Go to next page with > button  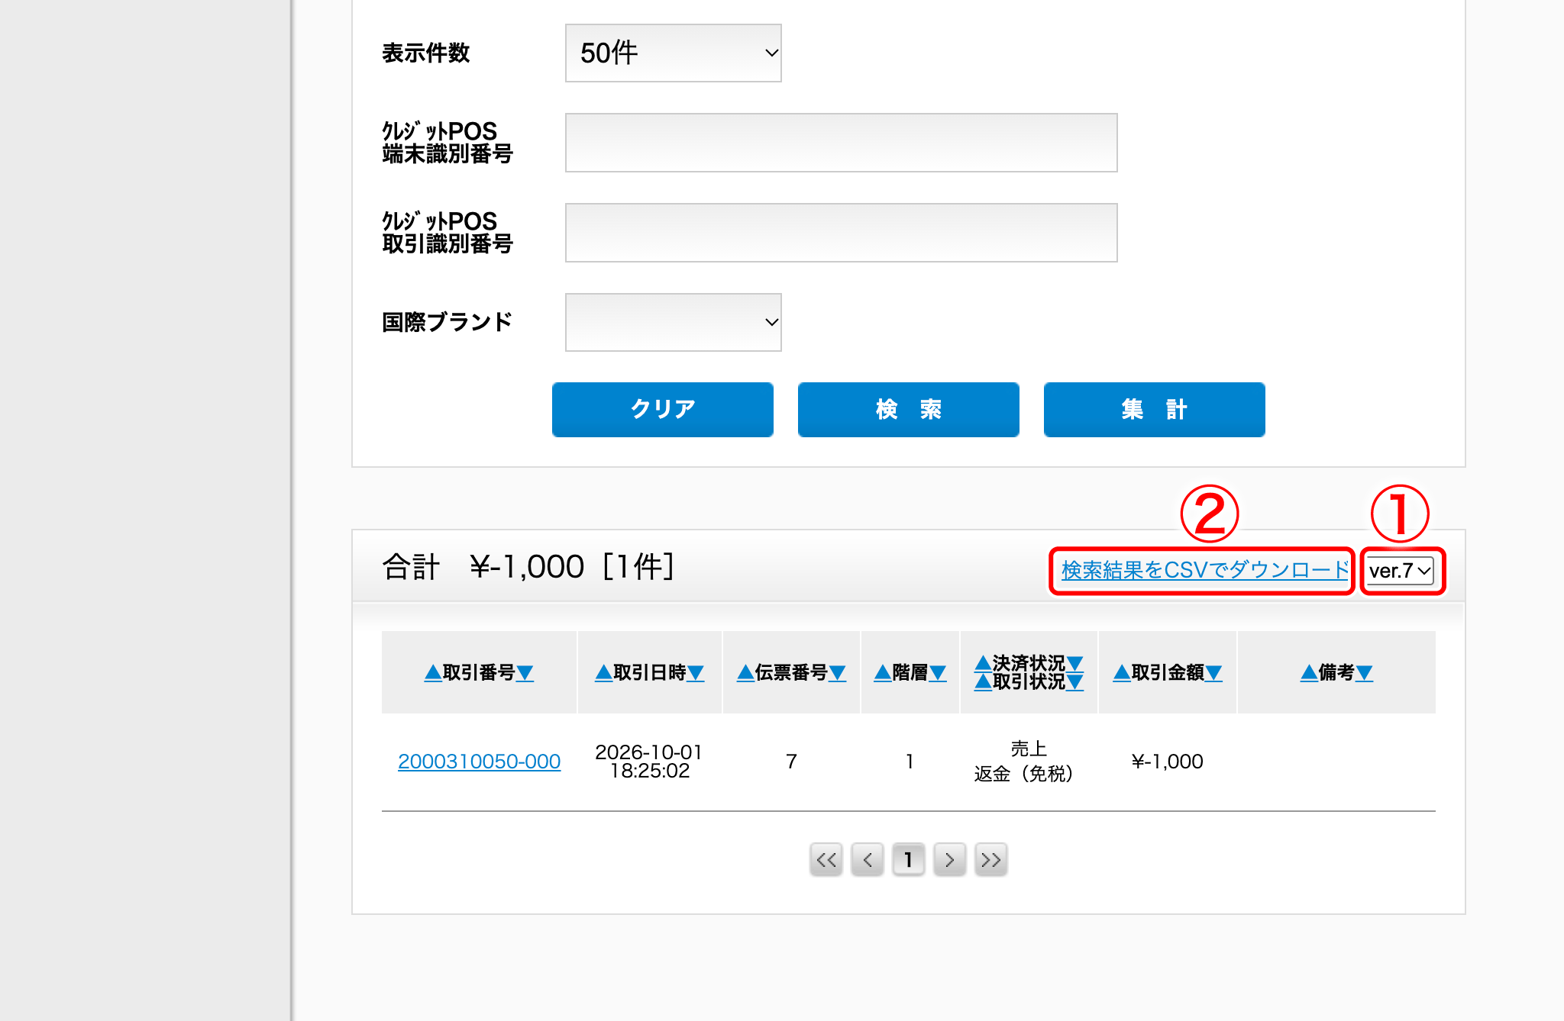950,860
